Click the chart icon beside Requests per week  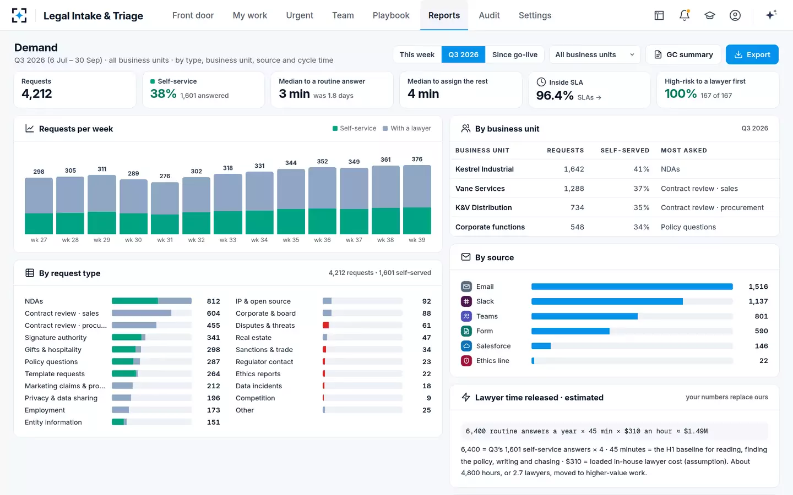click(30, 129)
